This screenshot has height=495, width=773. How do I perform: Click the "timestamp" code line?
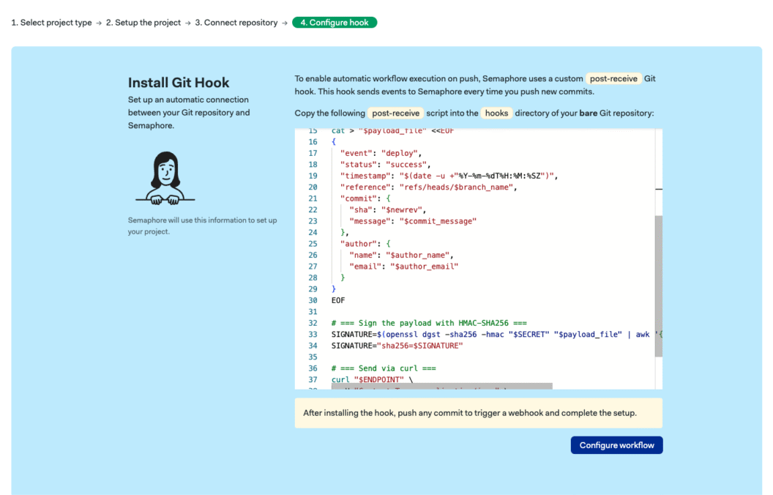tap(449, 176)
